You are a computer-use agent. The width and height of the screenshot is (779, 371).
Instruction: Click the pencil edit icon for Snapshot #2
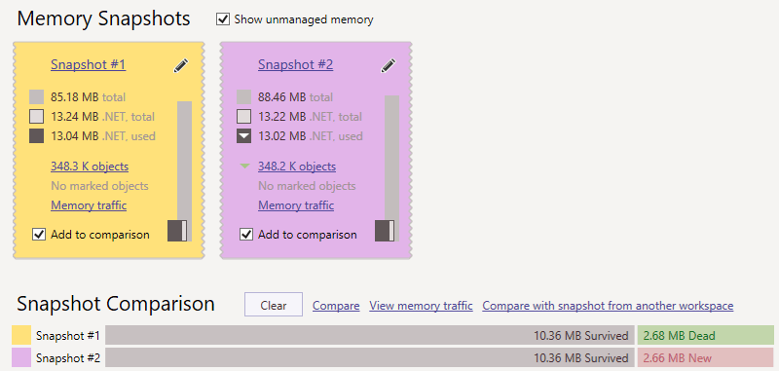pos(388,65)
